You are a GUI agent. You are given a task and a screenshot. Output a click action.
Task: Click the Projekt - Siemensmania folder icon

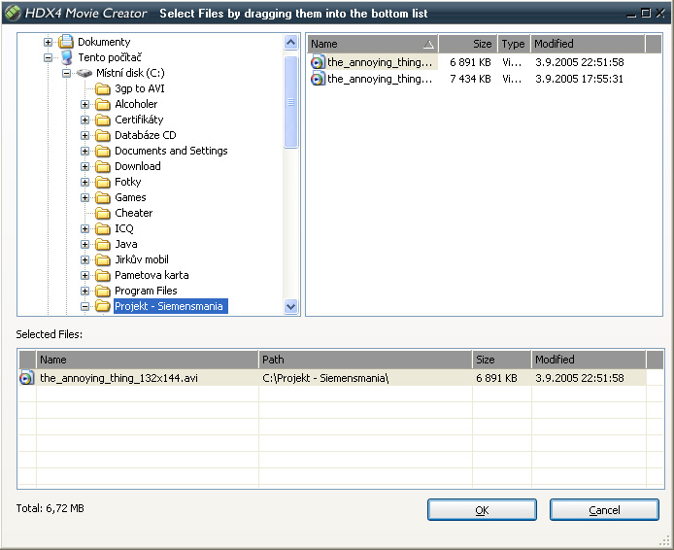(103, 306)
